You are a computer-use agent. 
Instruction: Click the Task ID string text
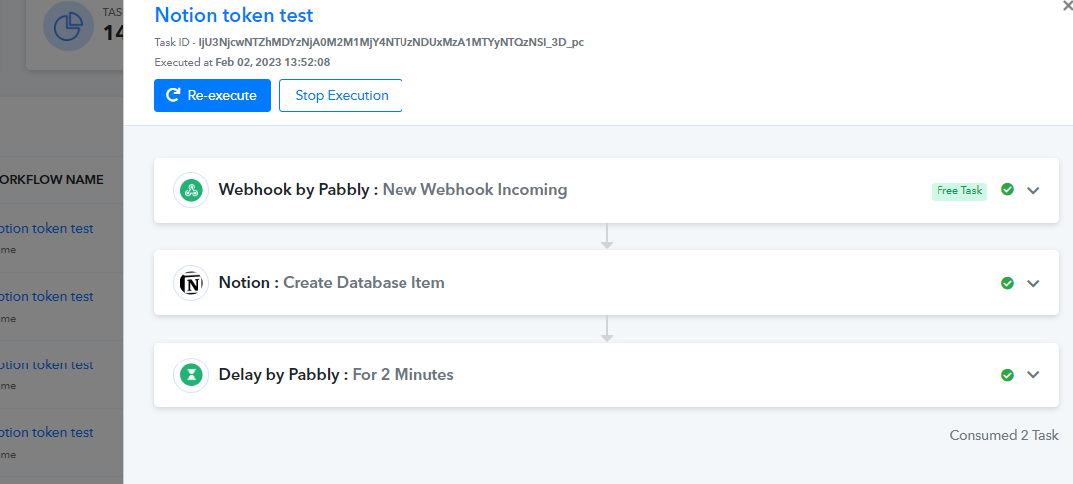(391, 43)
